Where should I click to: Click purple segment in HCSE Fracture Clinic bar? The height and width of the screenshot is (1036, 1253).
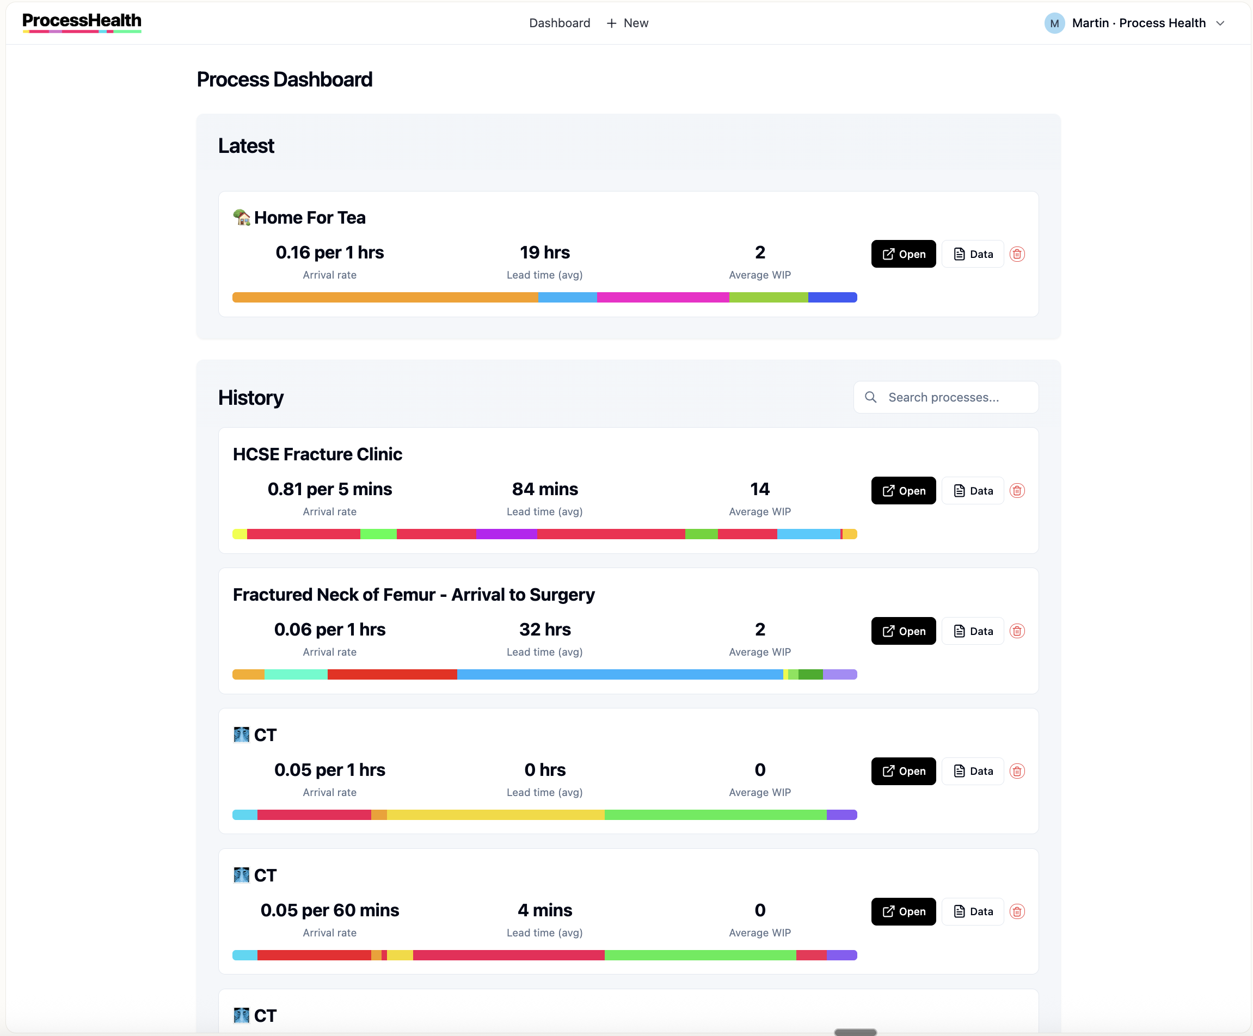[x=507, y=534]
